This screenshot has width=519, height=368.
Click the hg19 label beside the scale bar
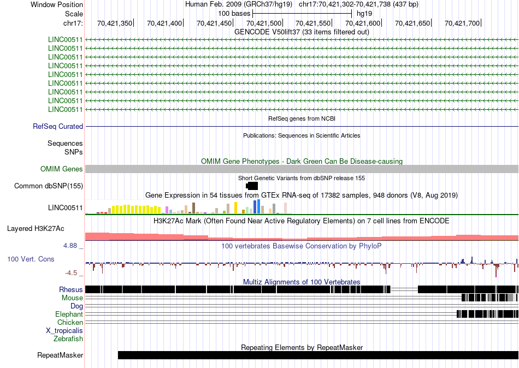[364, 14]
